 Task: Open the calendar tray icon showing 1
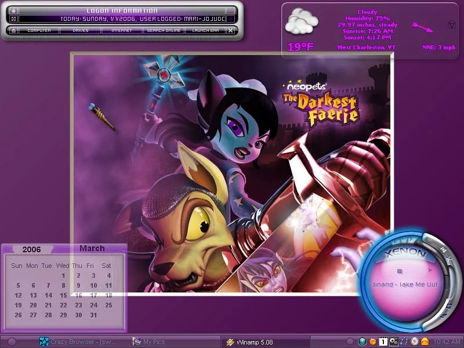(x=383, y=342)
